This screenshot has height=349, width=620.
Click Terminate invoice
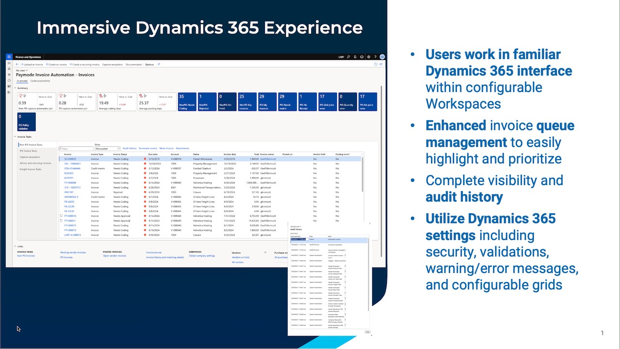[148, 148]
